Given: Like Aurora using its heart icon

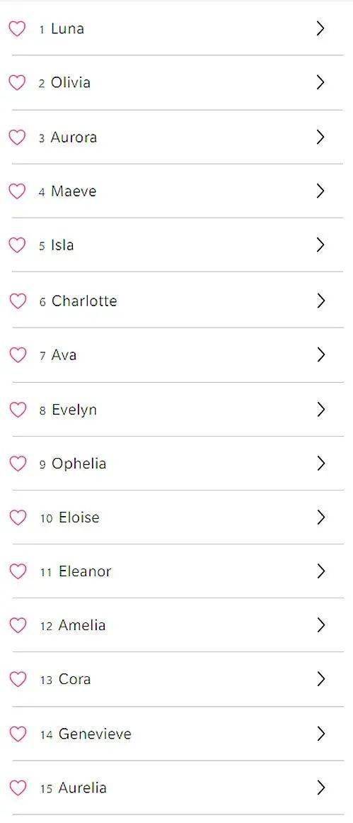Looking at the screenshot, I should [x=17, y=137].
